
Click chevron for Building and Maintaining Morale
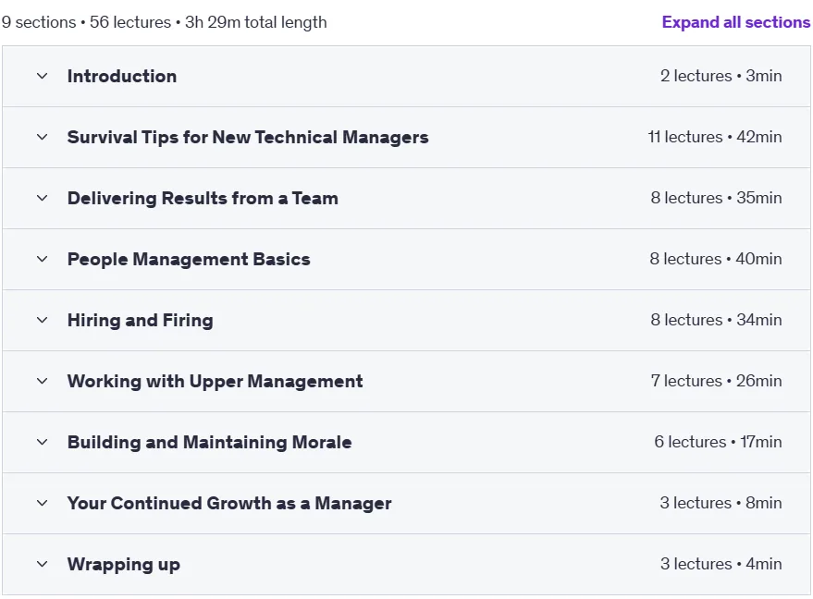coord(42,442)
